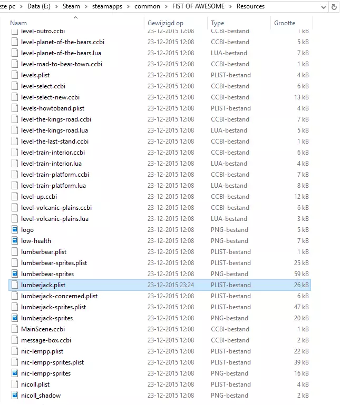Viewport: 341px width, 405px height.
Task: Click the low-health PNG file icon
Action: coord(15,241)
